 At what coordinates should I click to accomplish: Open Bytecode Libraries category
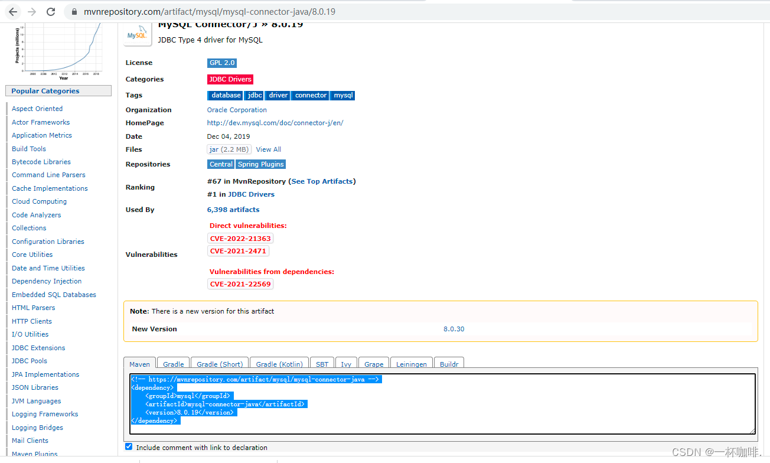[41, 162]
